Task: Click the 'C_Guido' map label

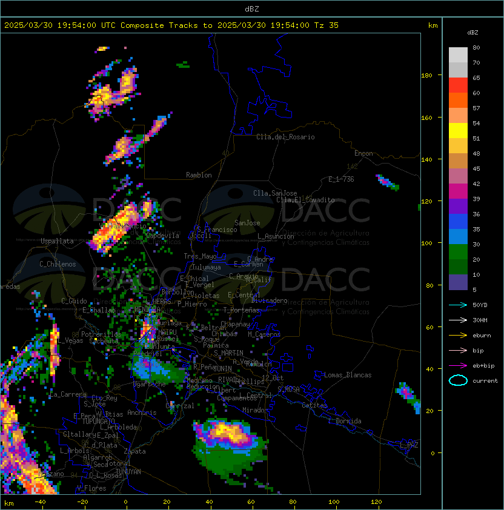Action: [x=74, y=301]
